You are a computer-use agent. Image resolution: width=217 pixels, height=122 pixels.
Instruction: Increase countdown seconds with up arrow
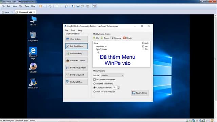coord(118,87)
